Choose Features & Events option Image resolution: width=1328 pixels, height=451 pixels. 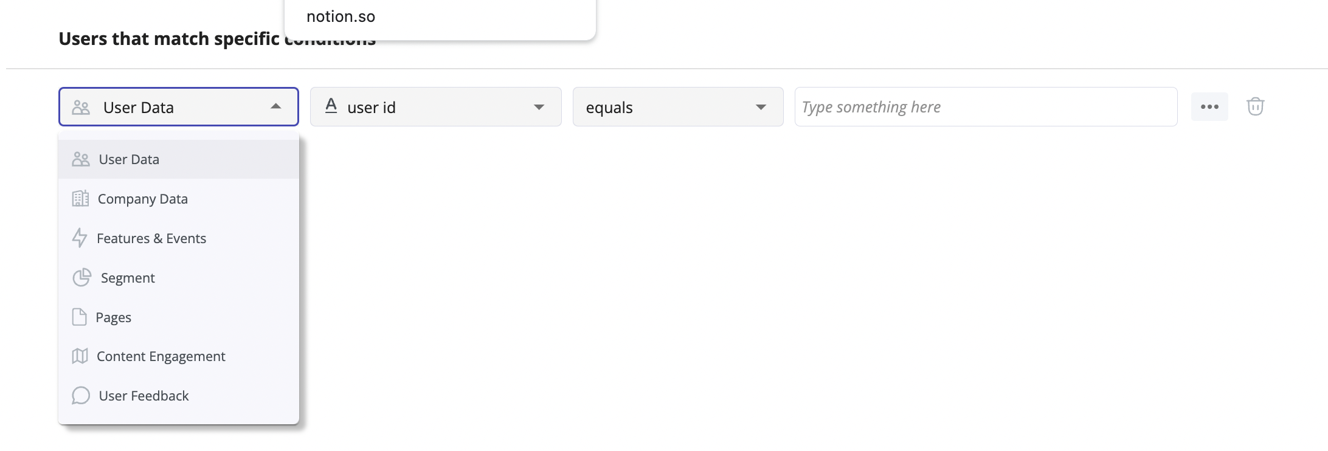179,238
